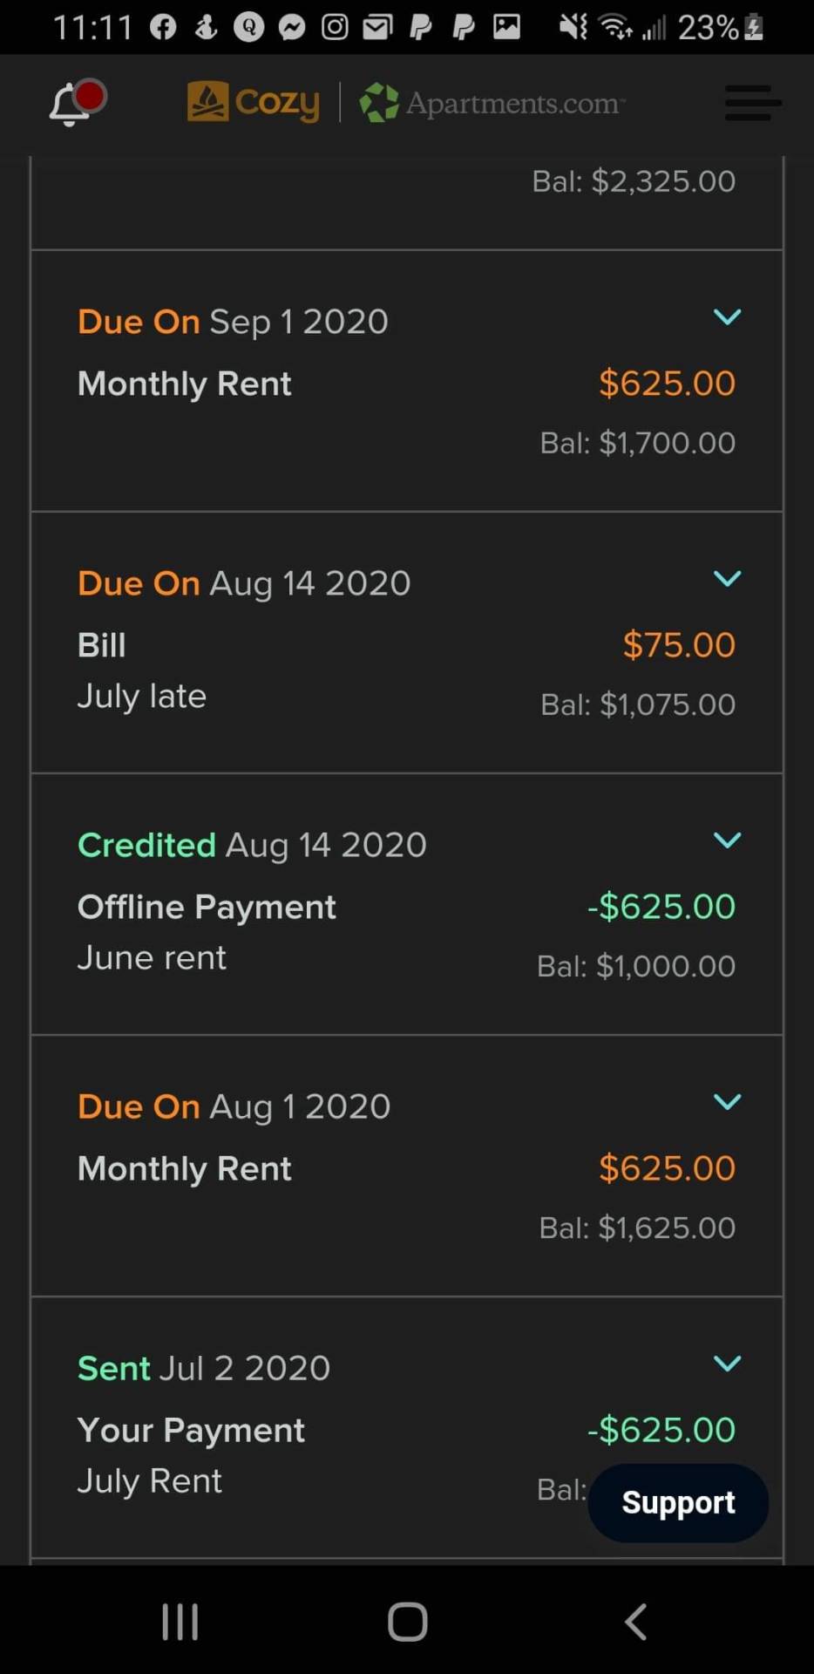Expand the Credited Aug 14 Offline Payment entry
This screenshot has width=814, height=1674.
click(x=727, y=840)
